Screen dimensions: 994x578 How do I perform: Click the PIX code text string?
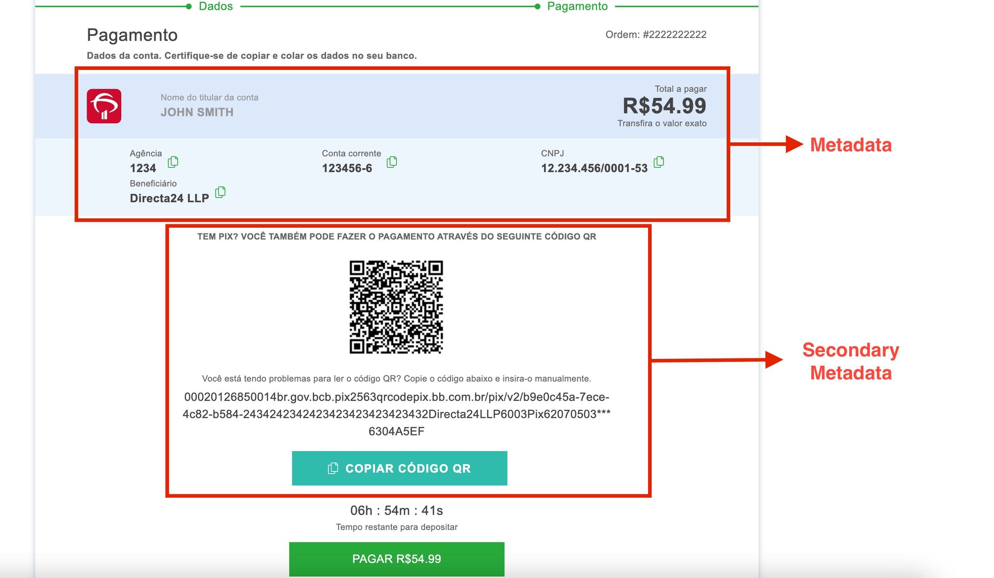(x=396, y=414)
